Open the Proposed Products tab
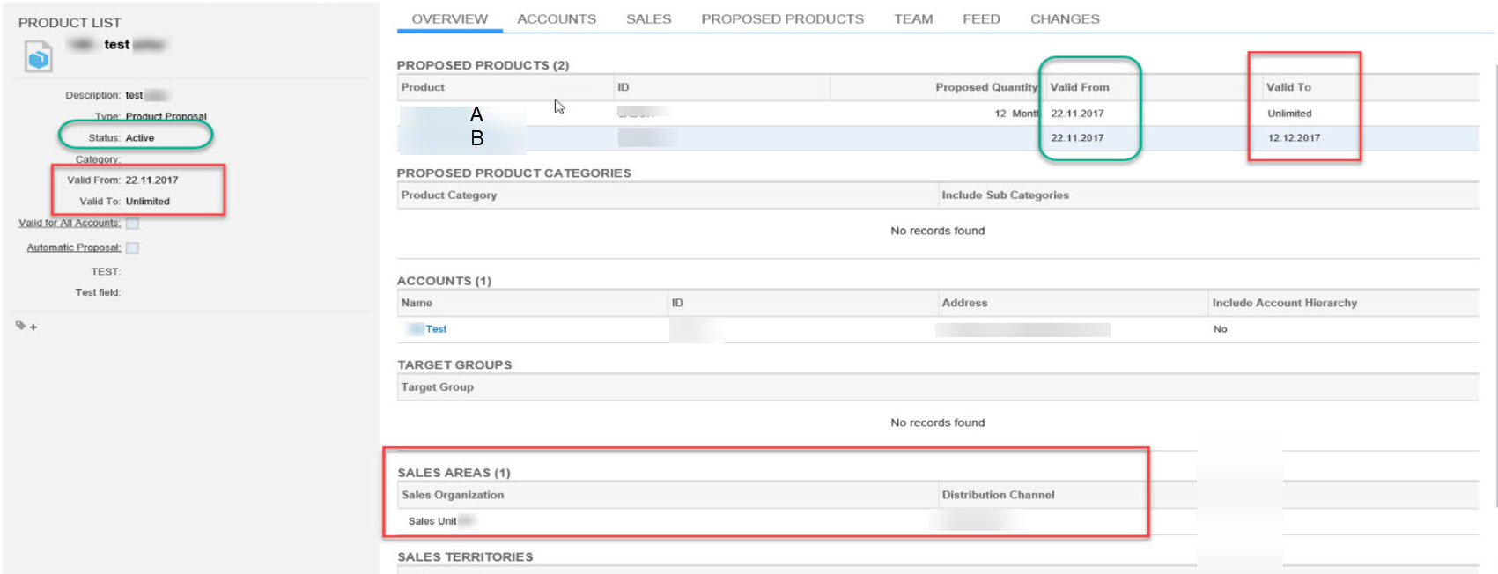The image size is (1498, 574). 782,18
